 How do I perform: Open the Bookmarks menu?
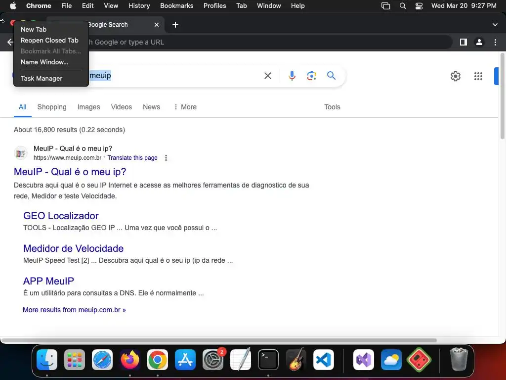176,6
